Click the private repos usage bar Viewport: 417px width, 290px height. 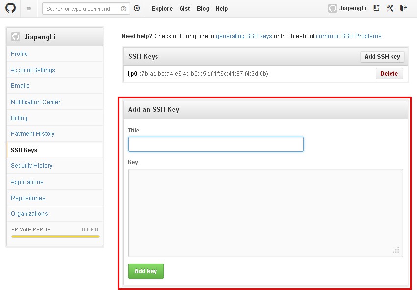[x=55, y=237]
